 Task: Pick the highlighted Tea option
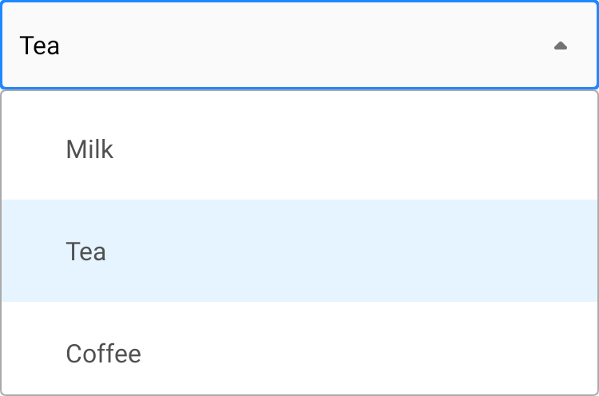pyautogui.click(x=86, y=251)
